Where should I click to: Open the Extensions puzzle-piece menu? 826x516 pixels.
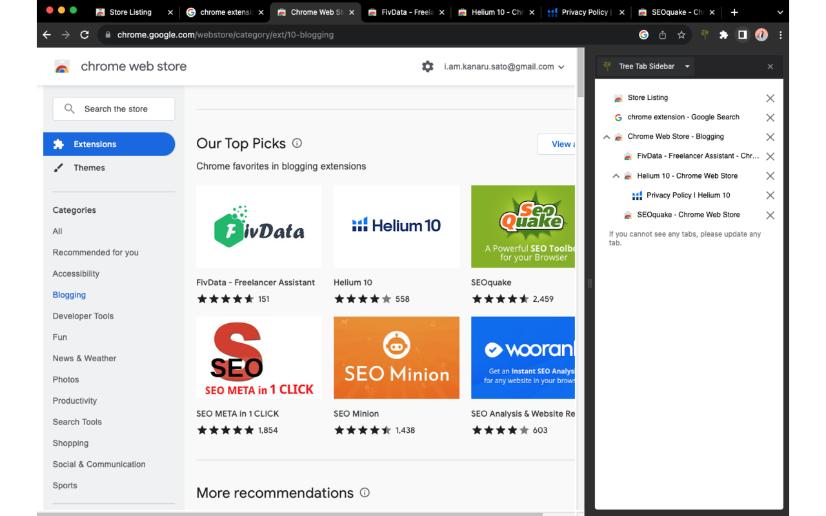(723, 35)
